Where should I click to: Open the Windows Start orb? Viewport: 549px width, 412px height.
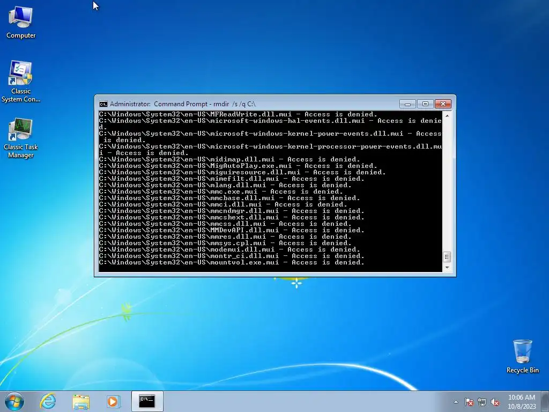click(14, 401)
